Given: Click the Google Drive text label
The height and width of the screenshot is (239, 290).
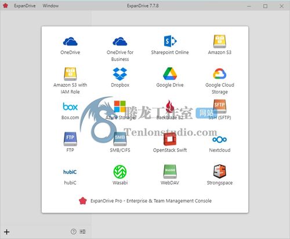Looking at the screenshot, I should [170, 85].
